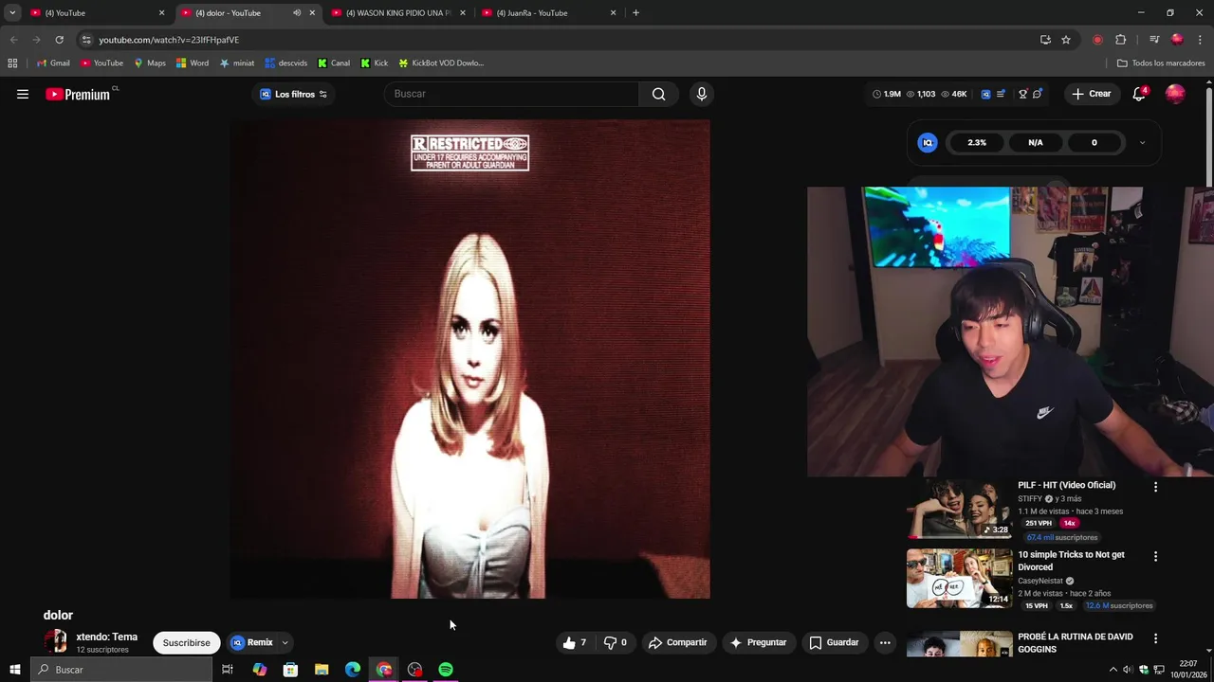
Task: Open Remix dropdown arrow
Action: 285,642
